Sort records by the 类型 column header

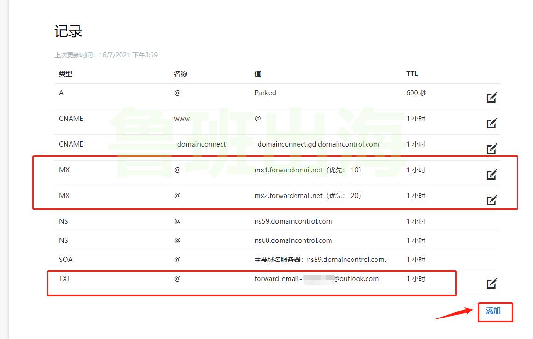coord(65,73)
